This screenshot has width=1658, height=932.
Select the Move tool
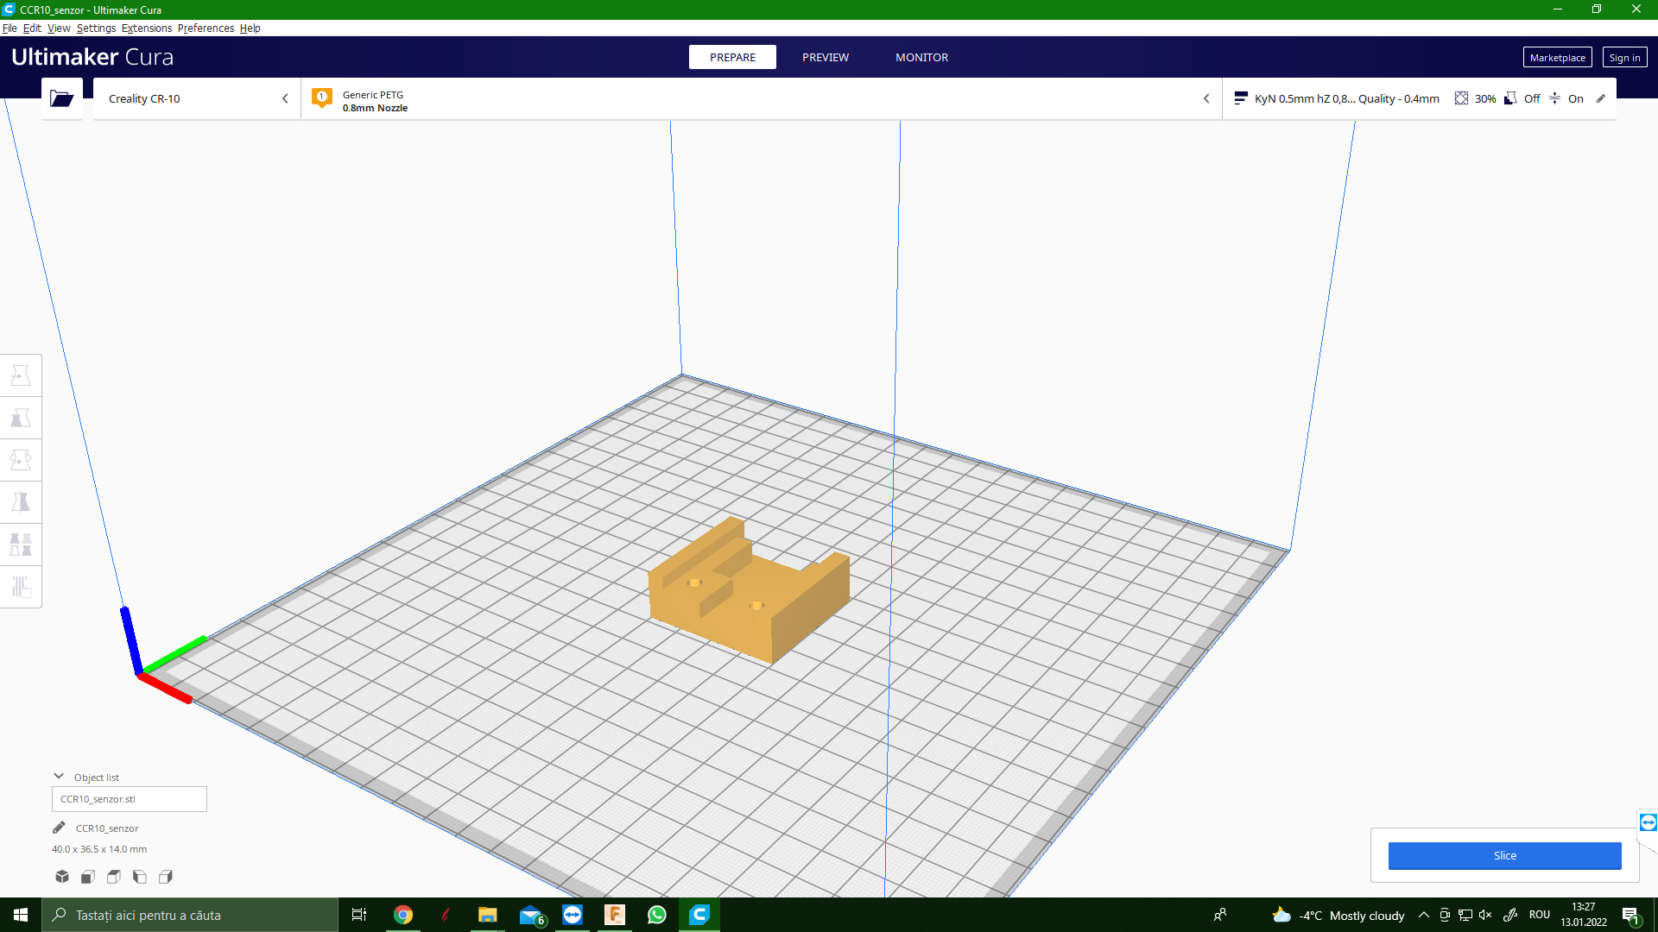pyautogui.click(x=21, y=375)
